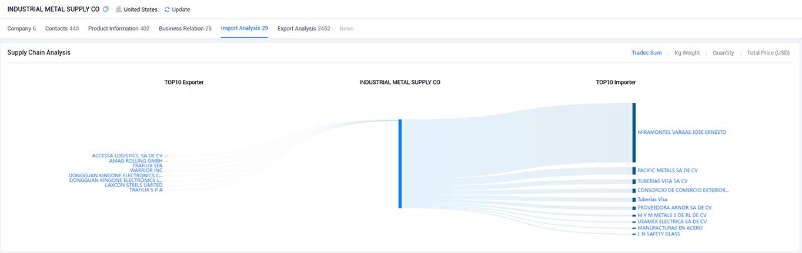
Task: Open importer TUBERIAS VISA SA CV
Action: tap(663, 181)
